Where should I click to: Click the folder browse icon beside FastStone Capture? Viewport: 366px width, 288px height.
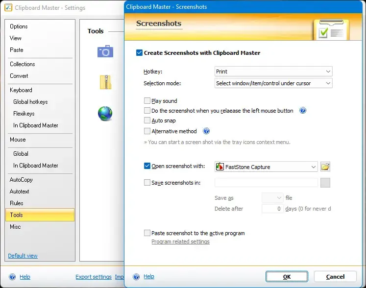pyautogui.click(x=325, y=167)
